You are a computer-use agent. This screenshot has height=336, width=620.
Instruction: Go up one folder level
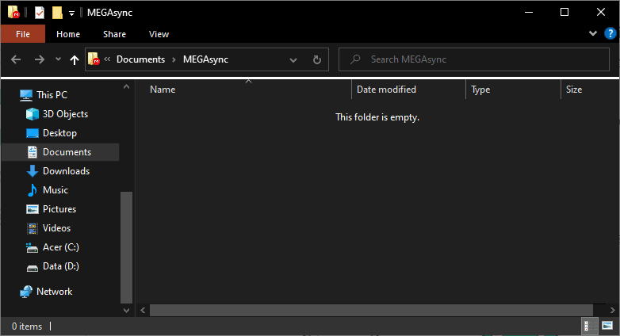[x=74, y=59]
